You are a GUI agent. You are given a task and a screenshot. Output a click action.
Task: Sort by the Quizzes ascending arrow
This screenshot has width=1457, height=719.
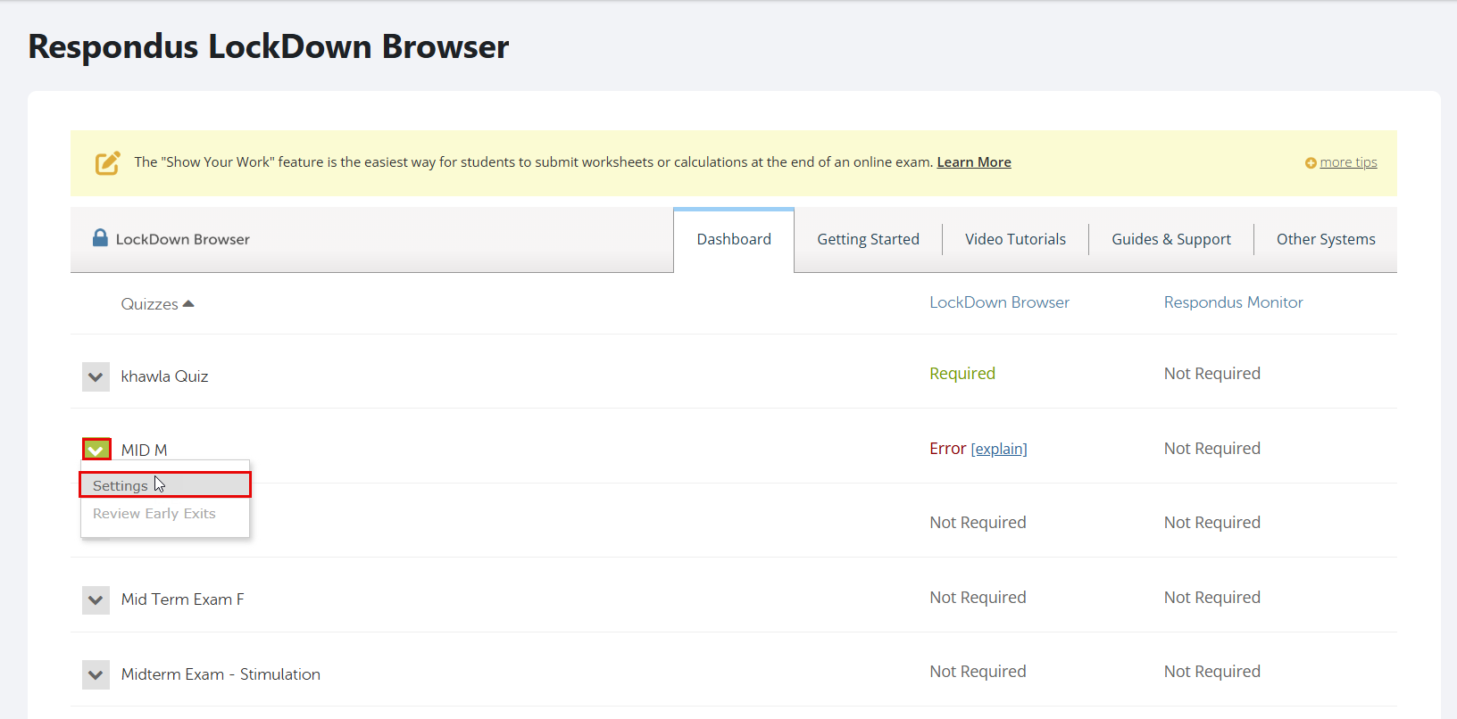point(188,304)
